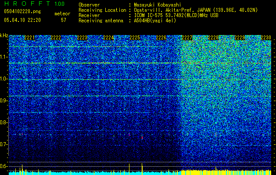Select observer name Masayuki Kobayashi

(x=158, y=5)
